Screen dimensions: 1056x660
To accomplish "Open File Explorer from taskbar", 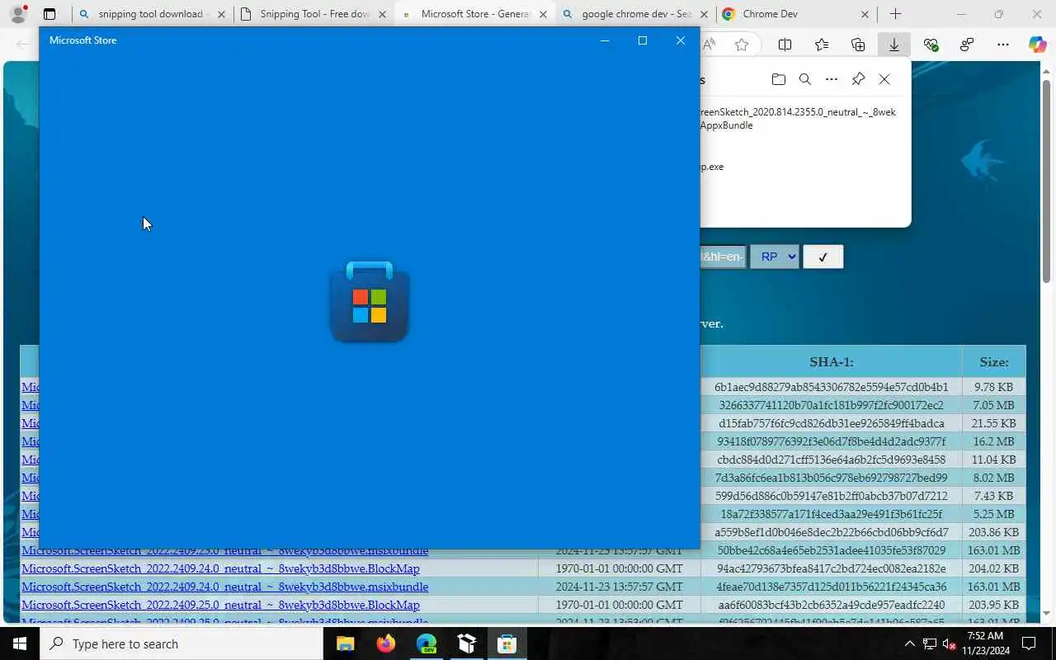I will pyautogui.click(x=345, y=643).
